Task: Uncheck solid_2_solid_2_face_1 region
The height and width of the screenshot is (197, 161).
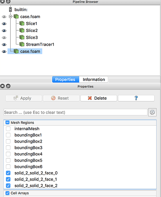Action: 8,179
